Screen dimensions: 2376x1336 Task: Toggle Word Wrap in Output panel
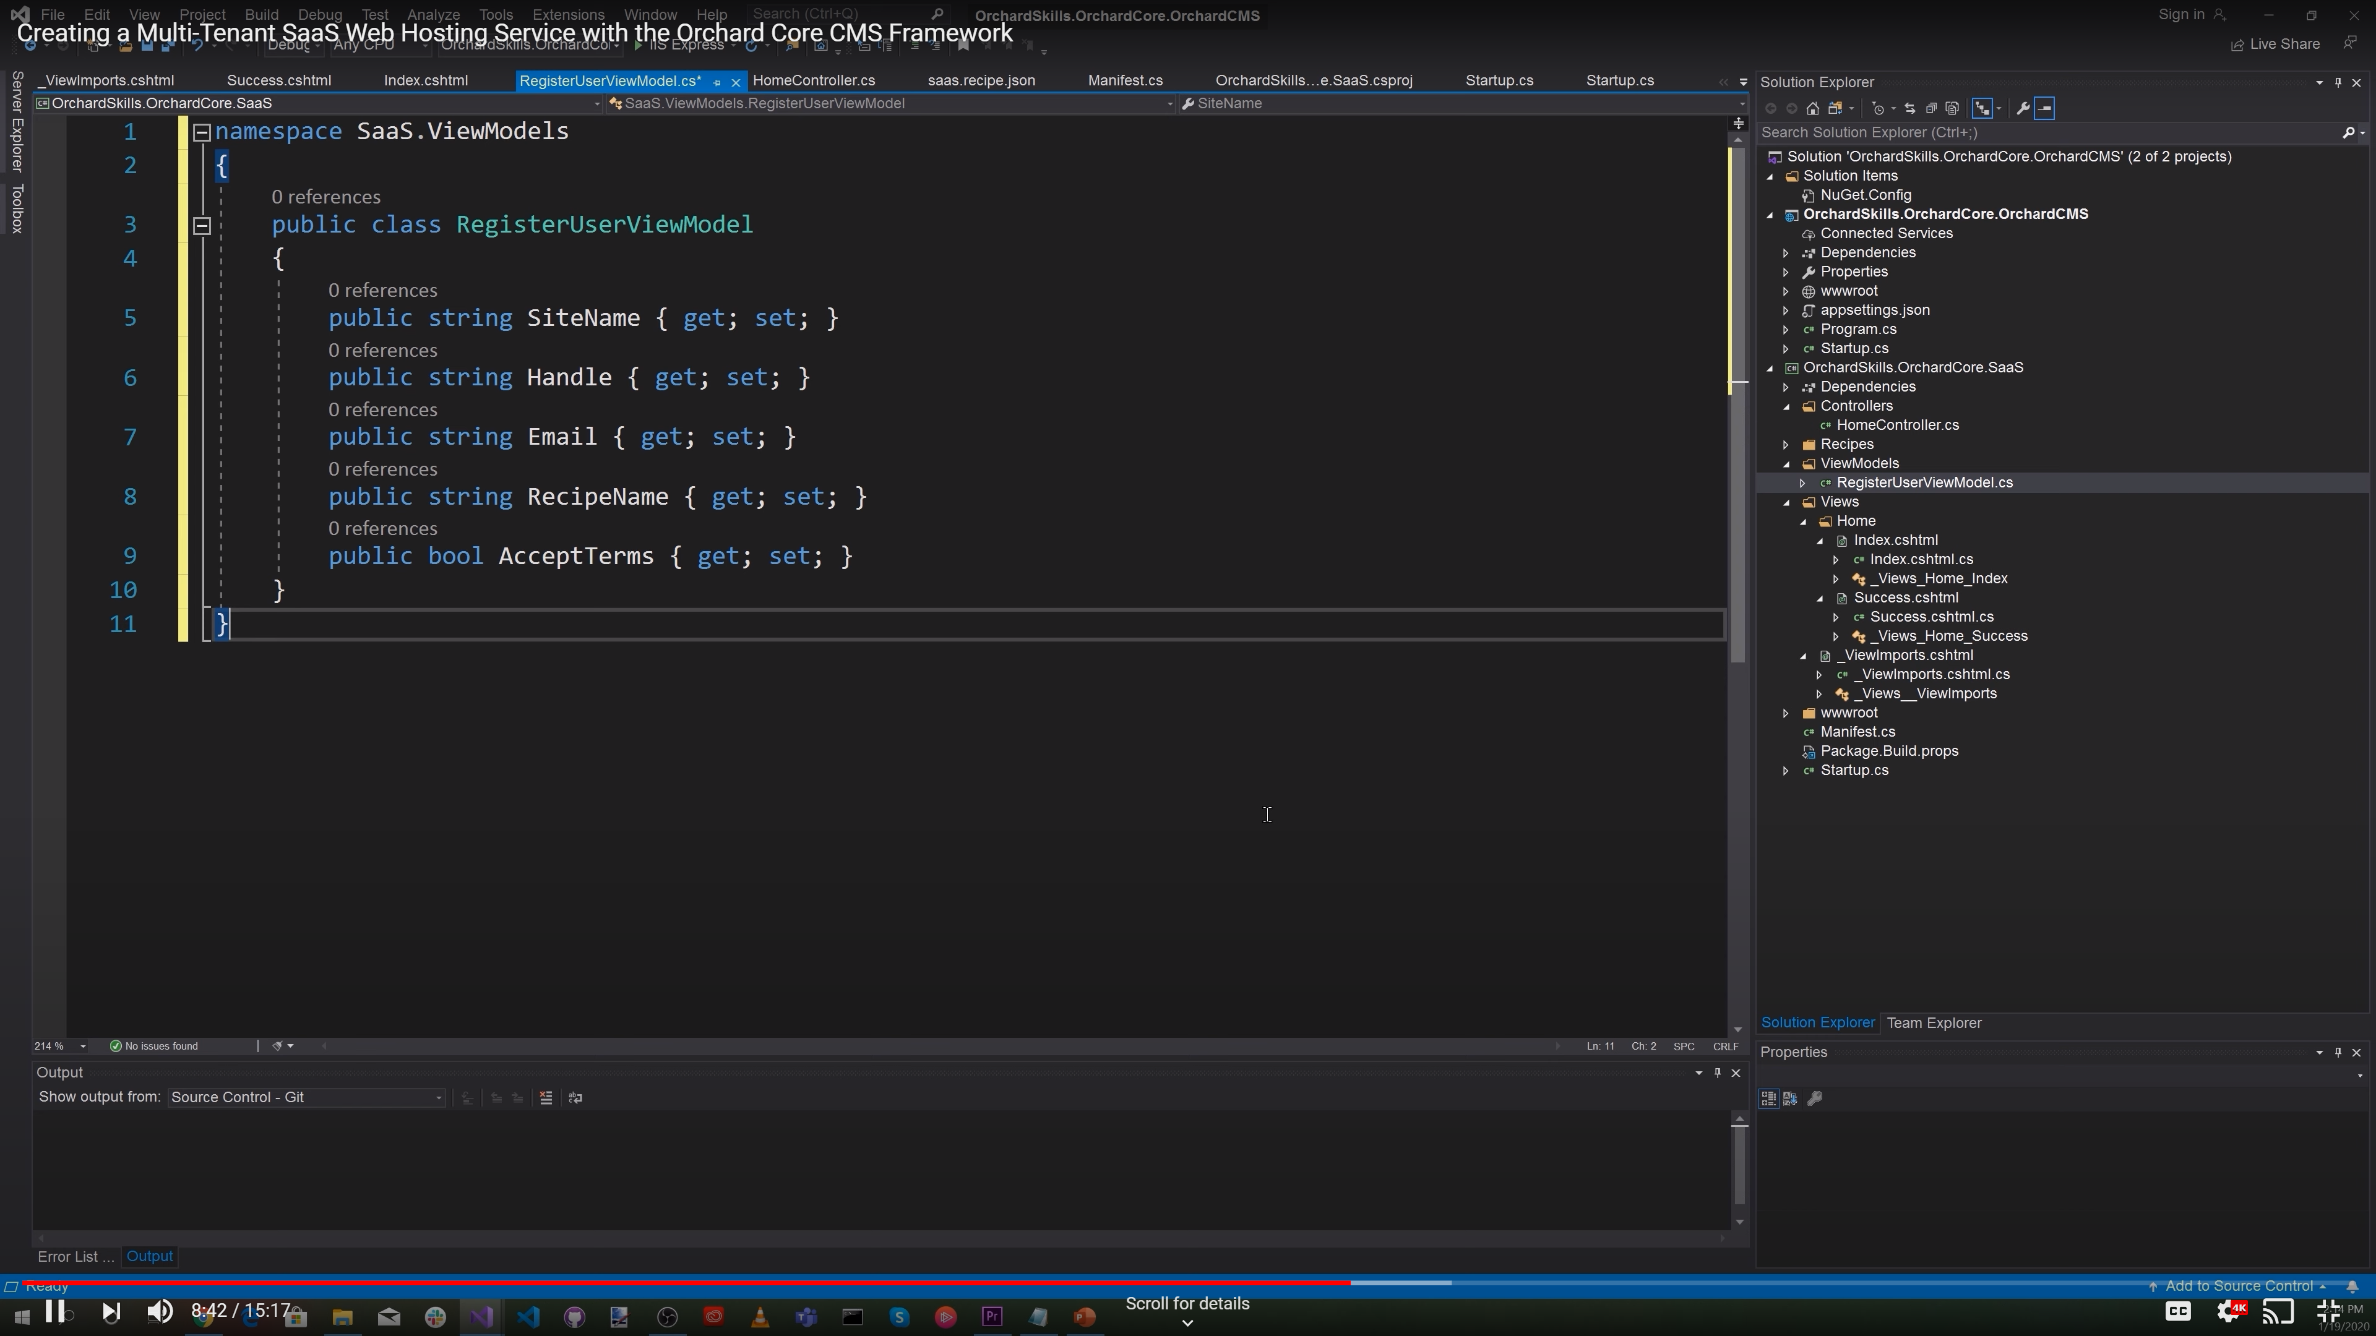575,1097
